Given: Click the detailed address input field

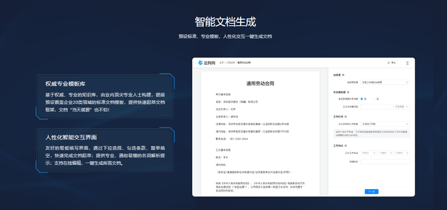Looking at the screenshot, I should pyautogui.click(x=385, y=162).
